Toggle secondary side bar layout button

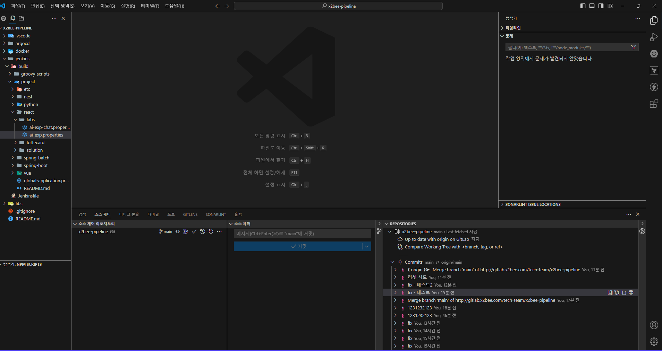tap(601, 6)
